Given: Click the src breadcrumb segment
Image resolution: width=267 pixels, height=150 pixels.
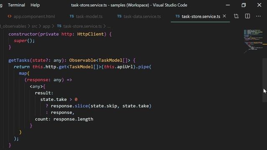Looking at the screenshot, I should point(34,26).
